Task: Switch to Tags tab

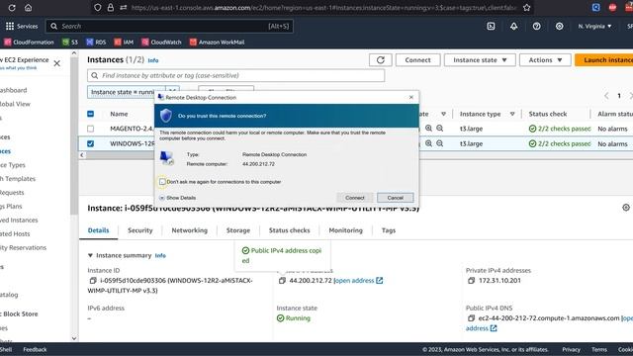Action: [x=389, y=230]
